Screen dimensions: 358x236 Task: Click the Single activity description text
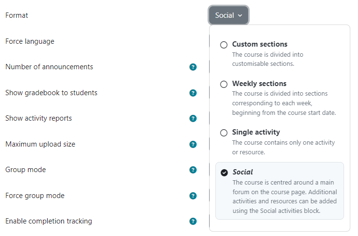(283, 147)
